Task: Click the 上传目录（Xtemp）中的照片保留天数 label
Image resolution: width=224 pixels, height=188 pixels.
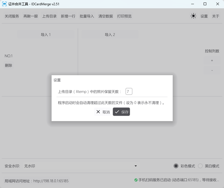Action: 89,92
